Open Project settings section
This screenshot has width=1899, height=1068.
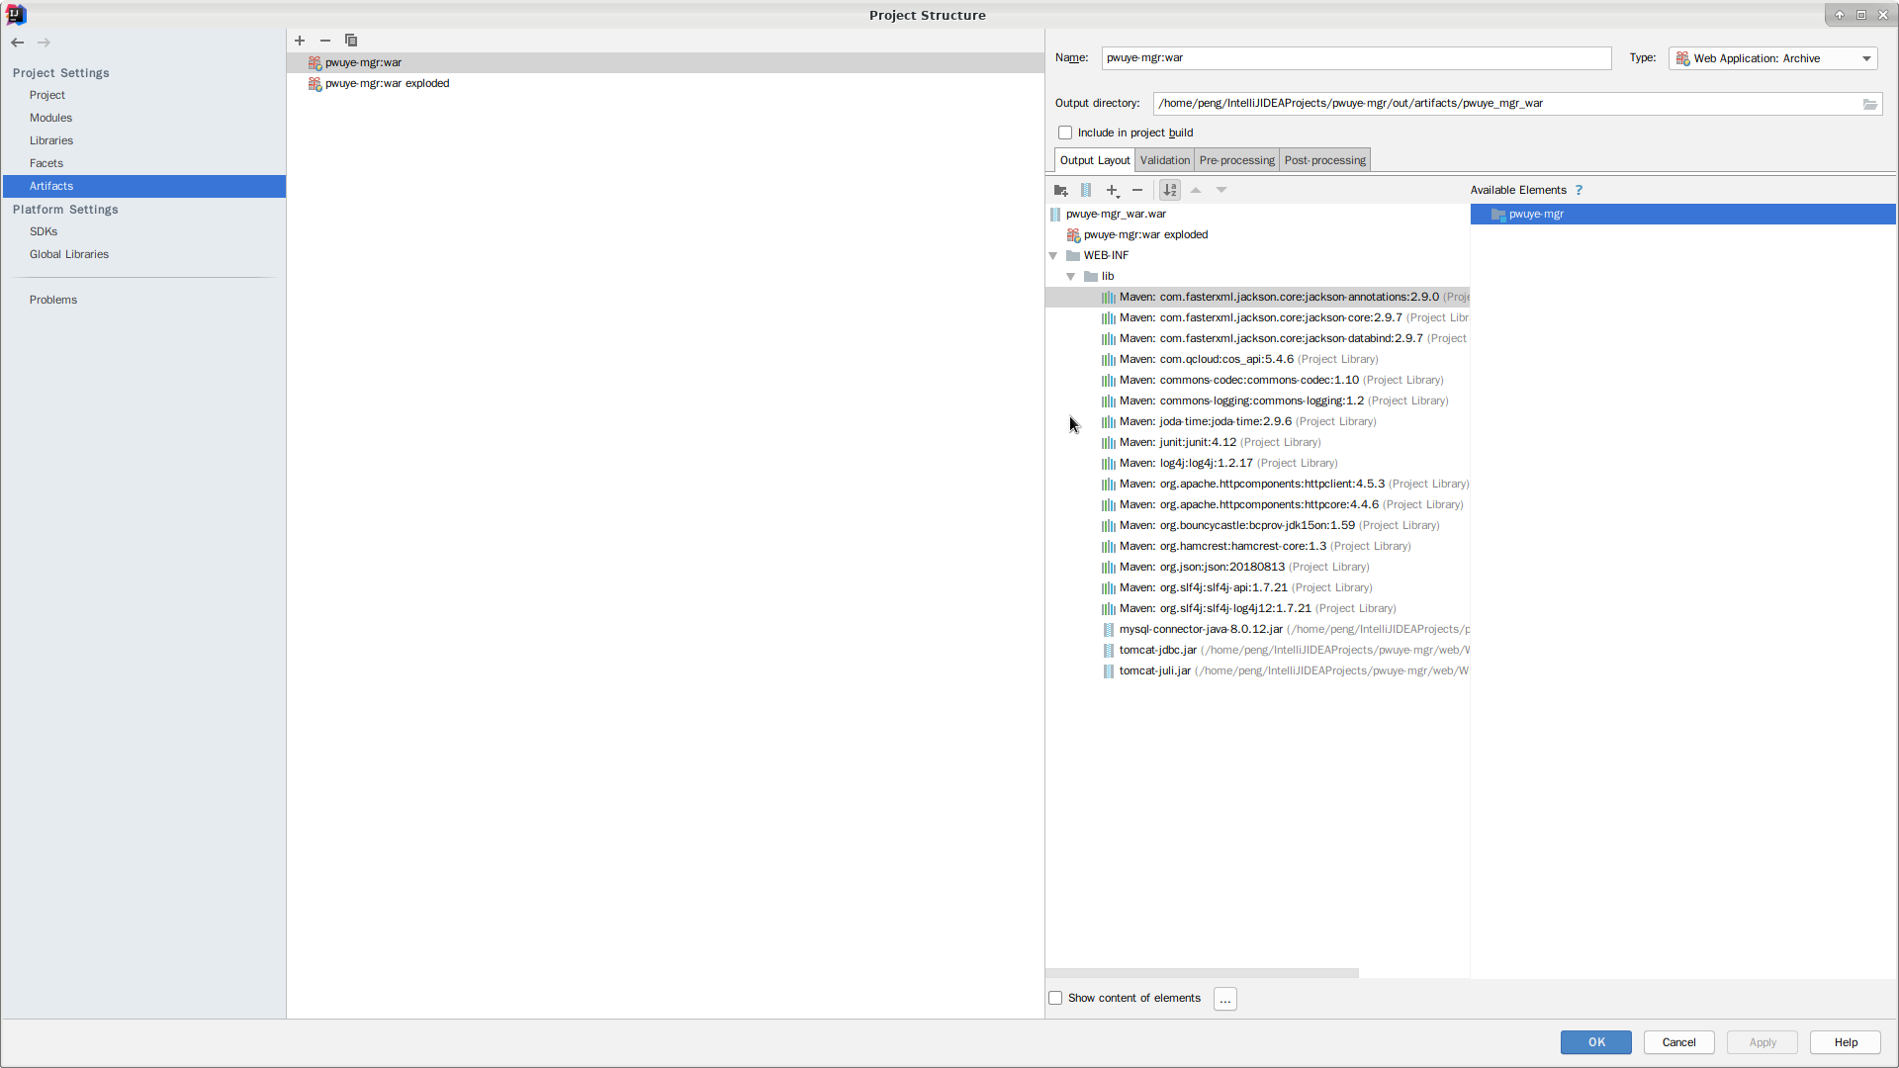[x=47, y=95]
